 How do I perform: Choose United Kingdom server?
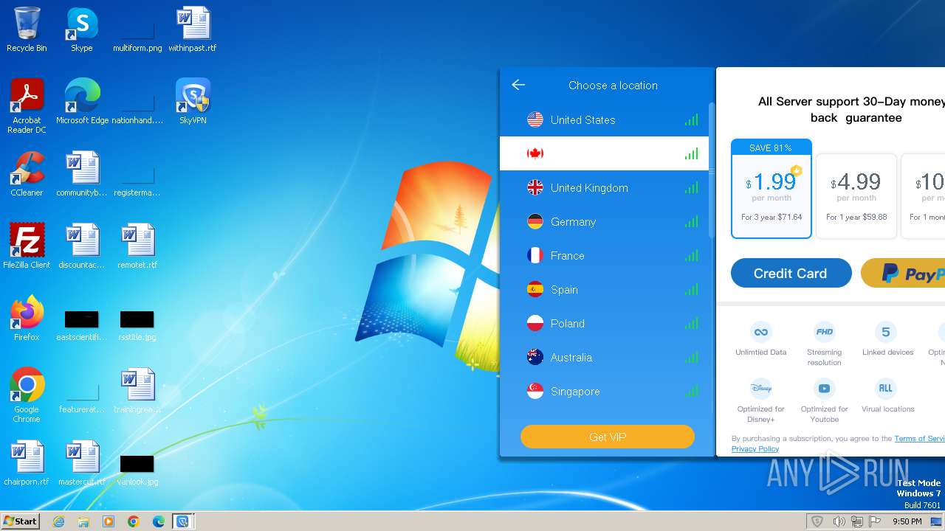604,187
